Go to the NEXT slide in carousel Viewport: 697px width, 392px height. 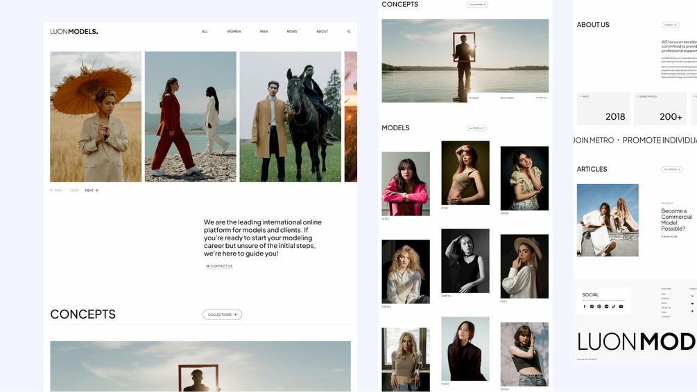pos(92,190)
